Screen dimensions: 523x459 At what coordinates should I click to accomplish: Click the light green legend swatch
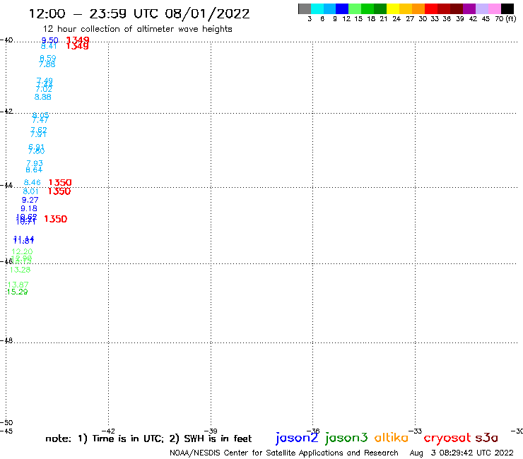point(355,8)
